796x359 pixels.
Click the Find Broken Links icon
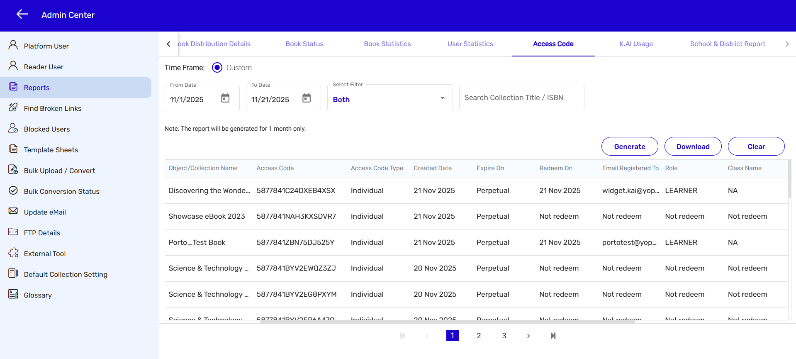pos(13,108)
